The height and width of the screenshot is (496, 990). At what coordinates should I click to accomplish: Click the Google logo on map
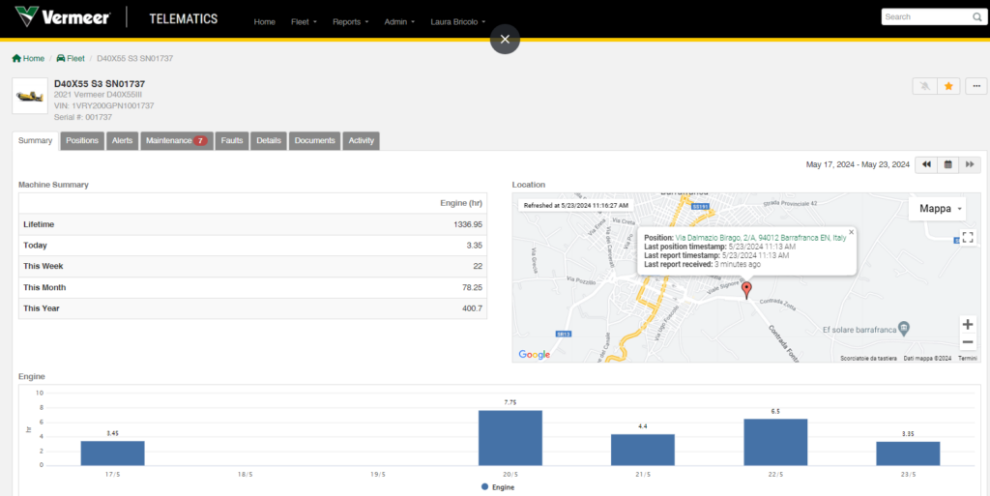tap(534, 355)
